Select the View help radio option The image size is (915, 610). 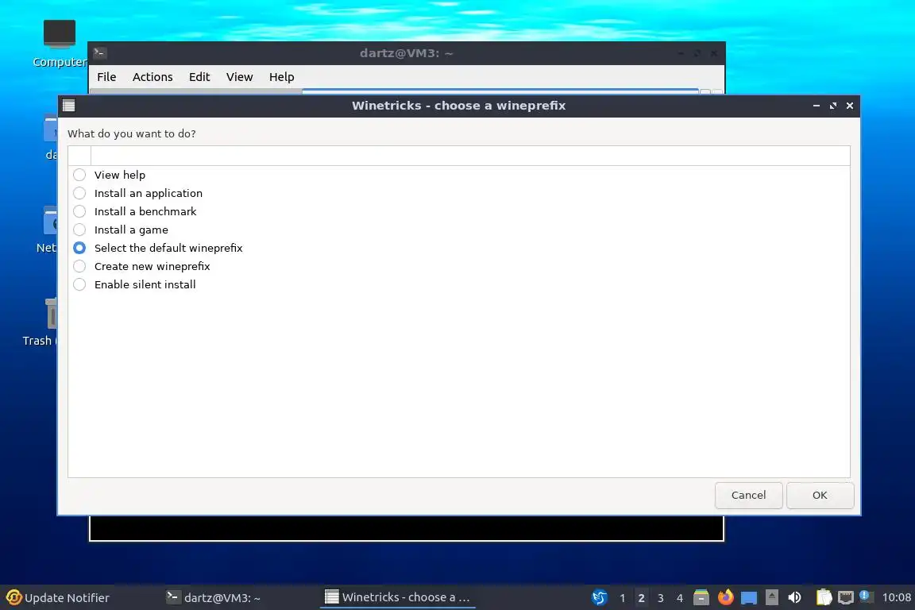79,175
